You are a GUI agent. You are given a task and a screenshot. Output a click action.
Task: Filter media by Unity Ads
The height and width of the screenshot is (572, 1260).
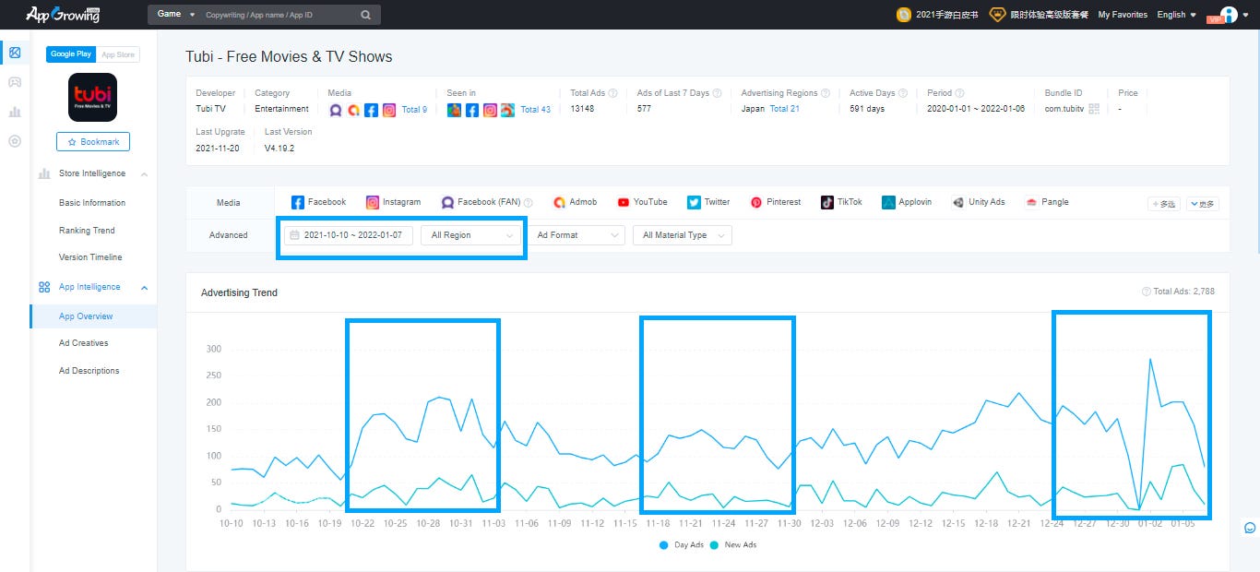click(x=979, y=202)
